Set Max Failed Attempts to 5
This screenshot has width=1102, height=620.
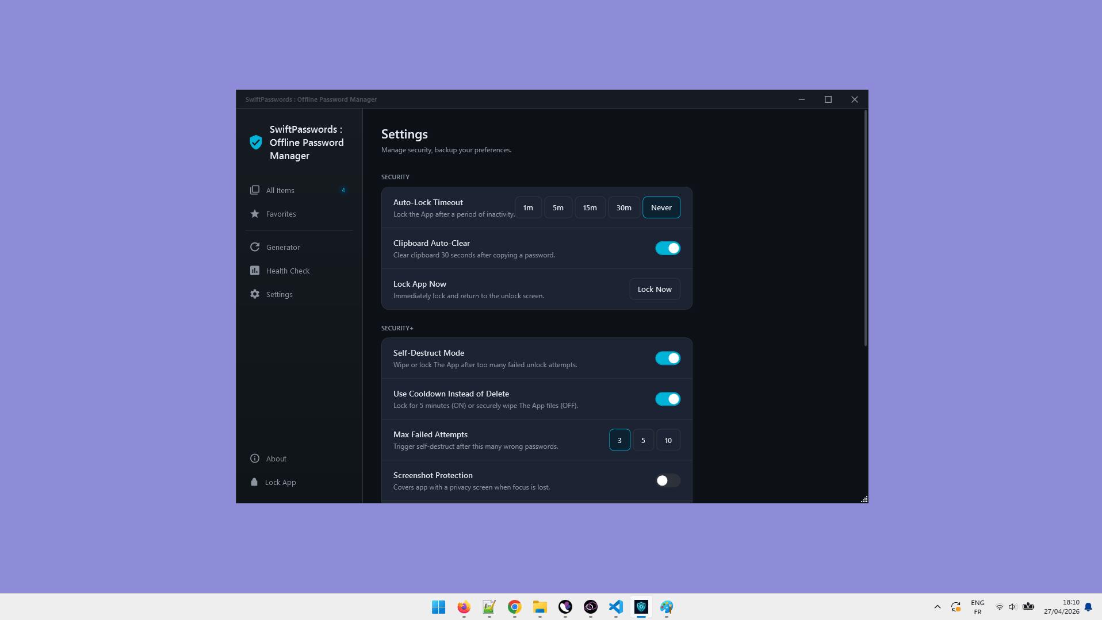coord(643,440)
